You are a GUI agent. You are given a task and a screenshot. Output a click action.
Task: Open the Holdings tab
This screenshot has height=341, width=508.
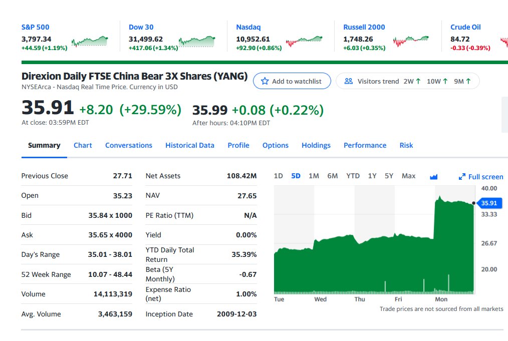(x=316, y=145)
